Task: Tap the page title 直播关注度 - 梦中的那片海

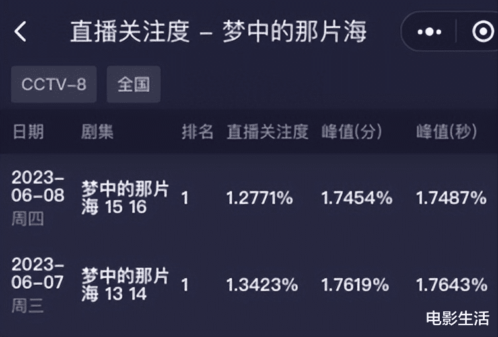Action: click(x=218, y=31)
